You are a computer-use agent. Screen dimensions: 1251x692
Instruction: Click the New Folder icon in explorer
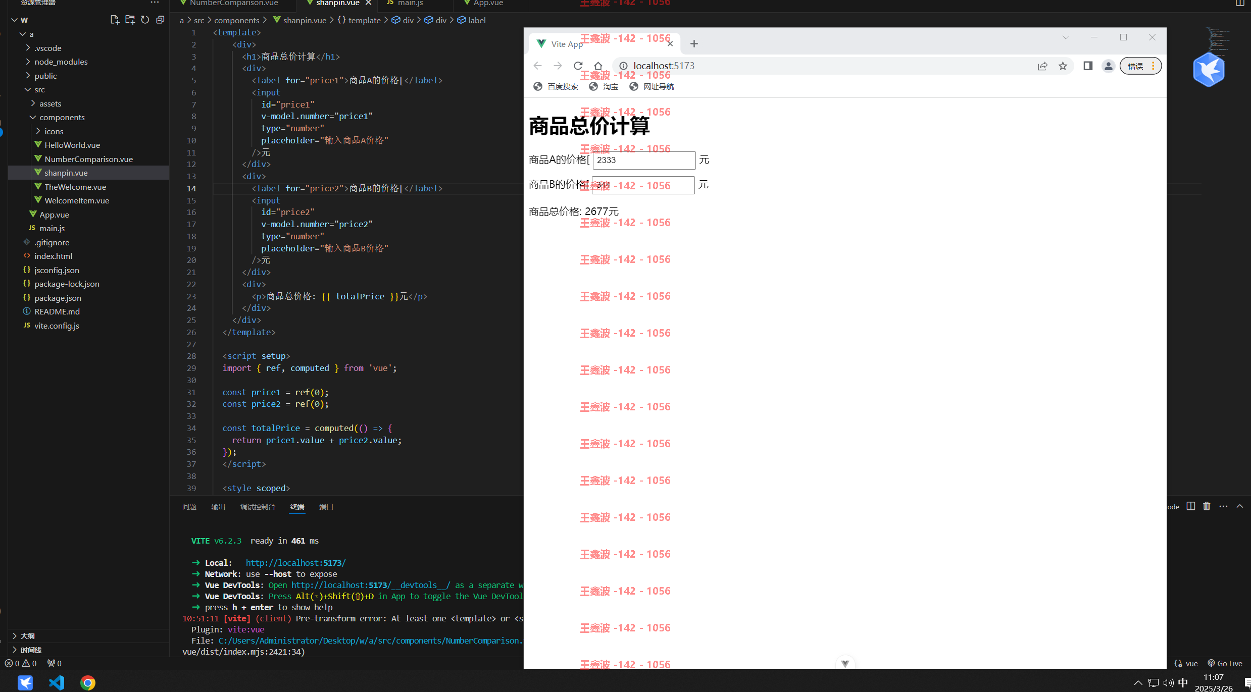(x=130, y=20)
